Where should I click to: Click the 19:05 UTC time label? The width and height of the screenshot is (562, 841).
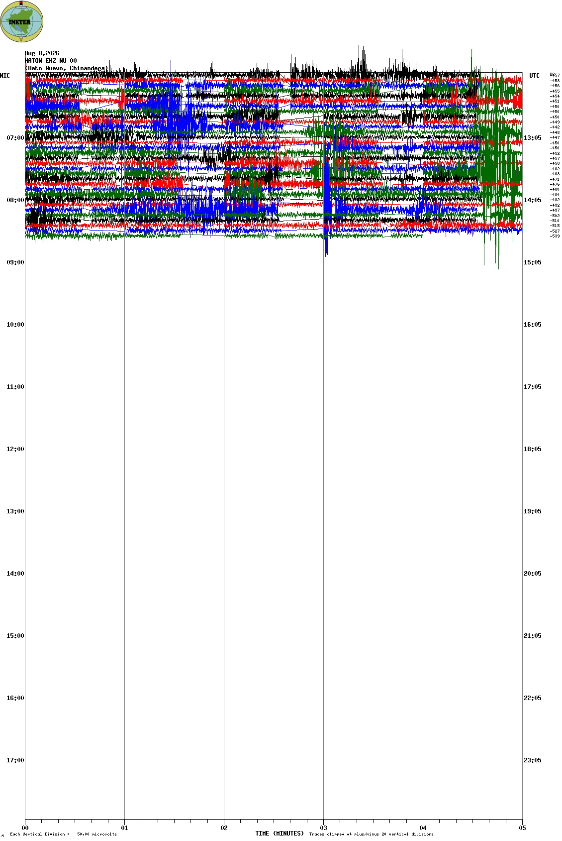[x=533, y=511]
